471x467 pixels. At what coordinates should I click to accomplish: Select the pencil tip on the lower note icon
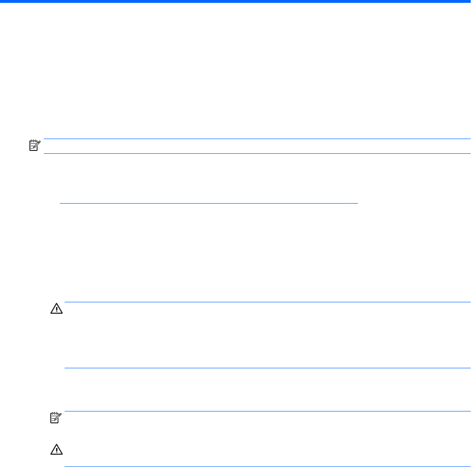tap(60, 414)
